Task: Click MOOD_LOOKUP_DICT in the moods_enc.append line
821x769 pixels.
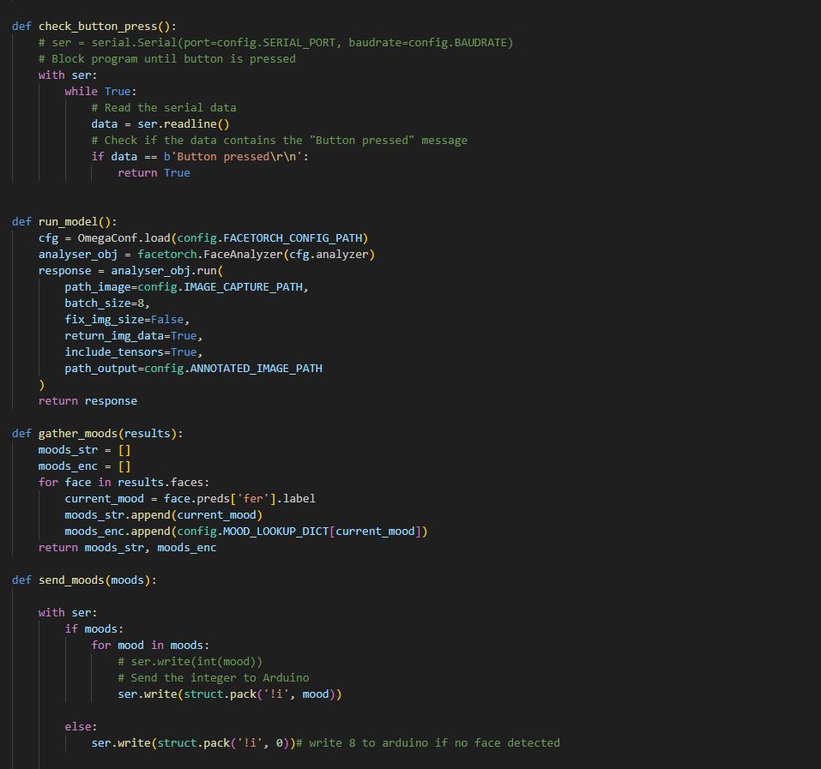Action: (x=276, y=531)
